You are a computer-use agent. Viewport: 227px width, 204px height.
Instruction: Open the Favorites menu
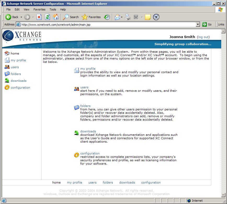pos(39,9)
